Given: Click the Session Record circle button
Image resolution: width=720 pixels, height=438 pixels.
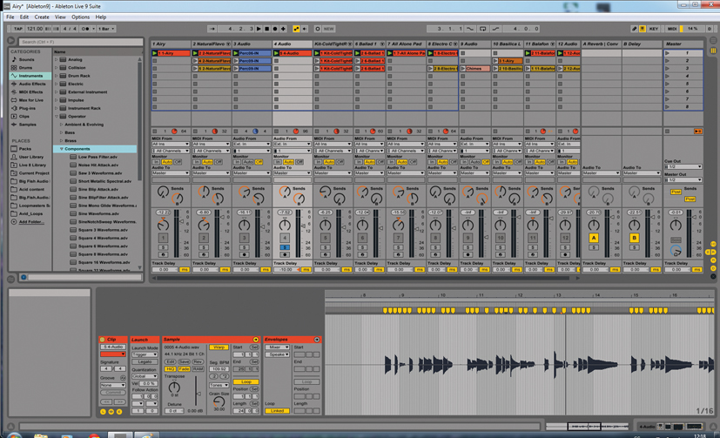Looking at the screenshot, I should tap(317, 29).
